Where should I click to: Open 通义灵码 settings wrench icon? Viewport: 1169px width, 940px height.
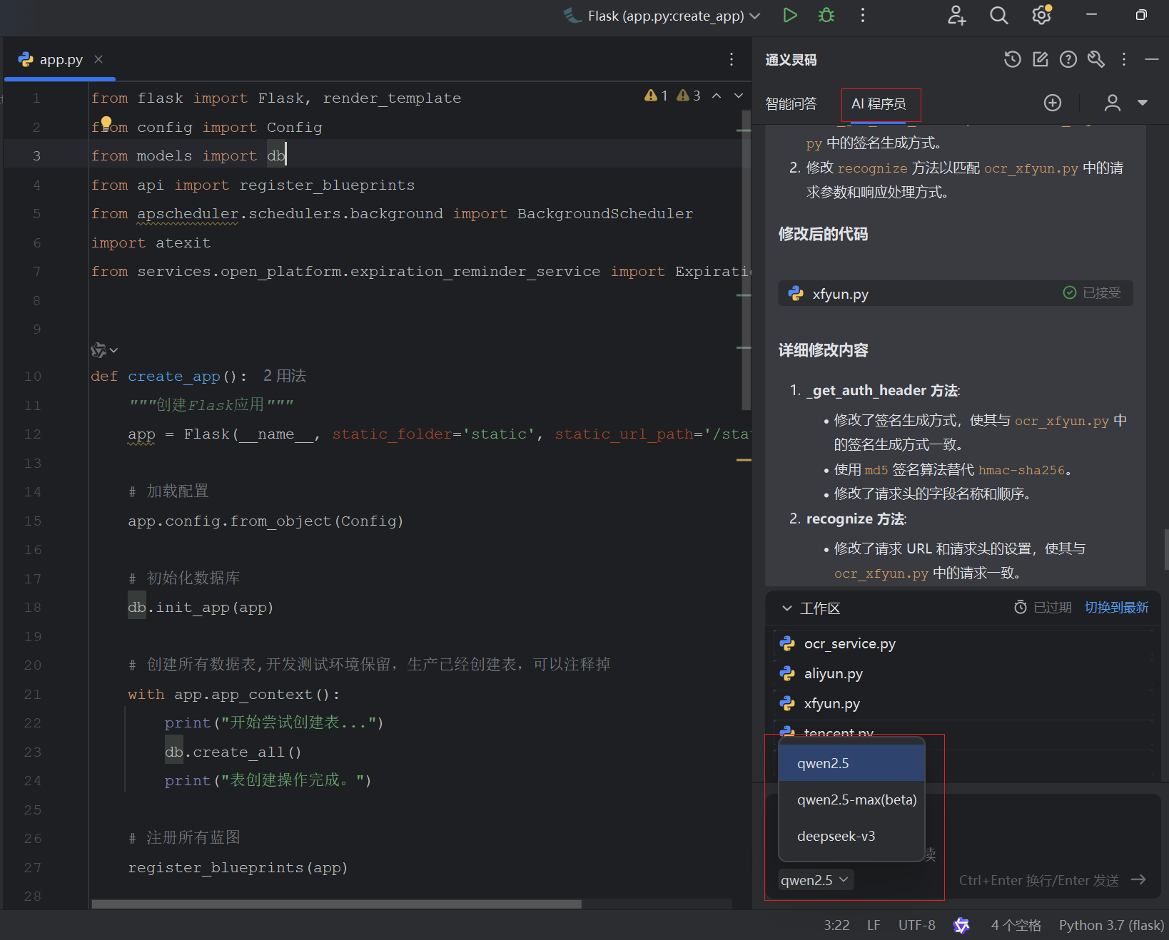tap(1095, 60)
